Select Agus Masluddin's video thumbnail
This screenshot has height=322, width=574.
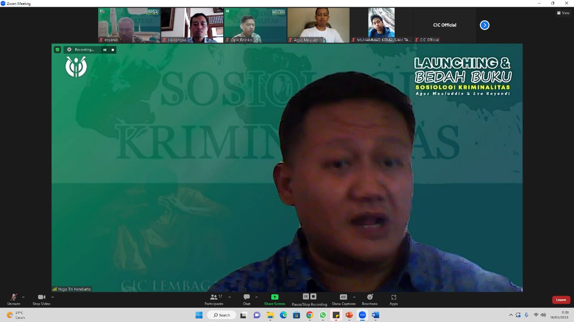pyautogui.click(x=318, y=25)
